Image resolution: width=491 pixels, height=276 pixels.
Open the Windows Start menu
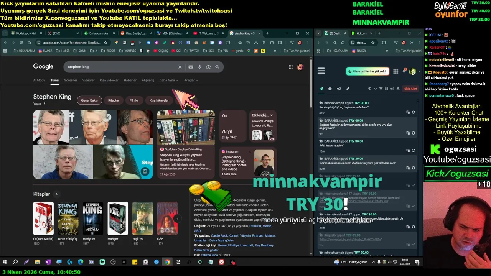pyautogui.click(x=5, y=262)
